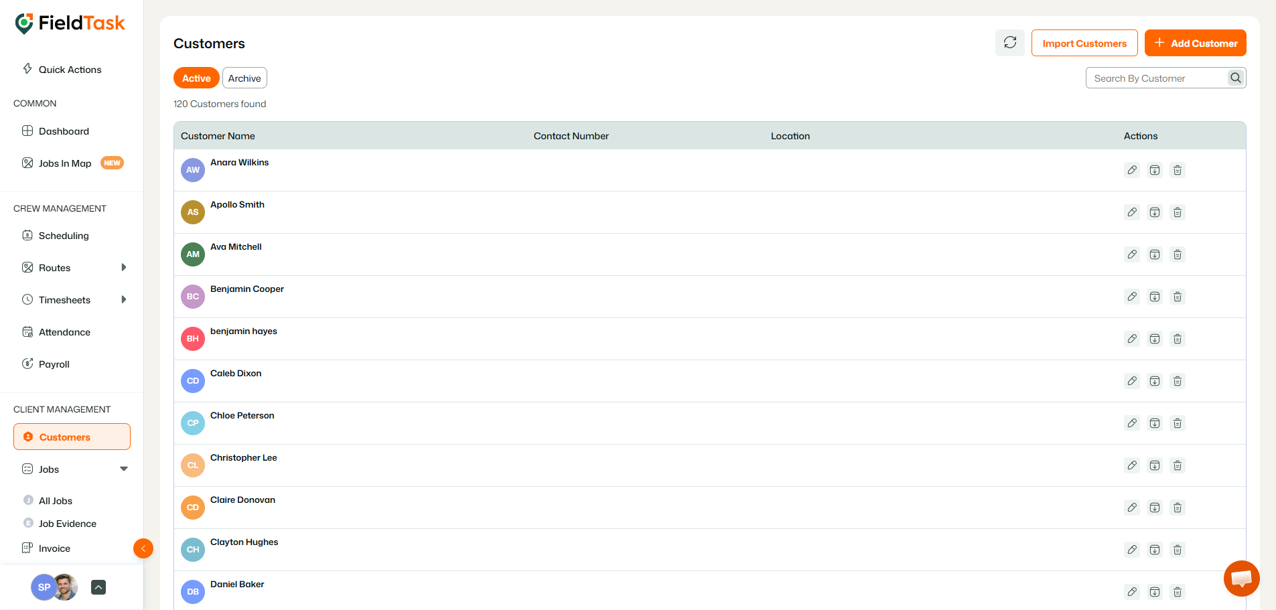Image resolution: width=1276 pixels, height=610 pixels.
Task: Edit Christopher Lee customer
Action: point(1132,465)
